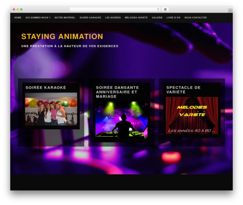Select Soirée Karaoké in navigation bar
Screen dimensions: 243x205
(x=90, y=17)
